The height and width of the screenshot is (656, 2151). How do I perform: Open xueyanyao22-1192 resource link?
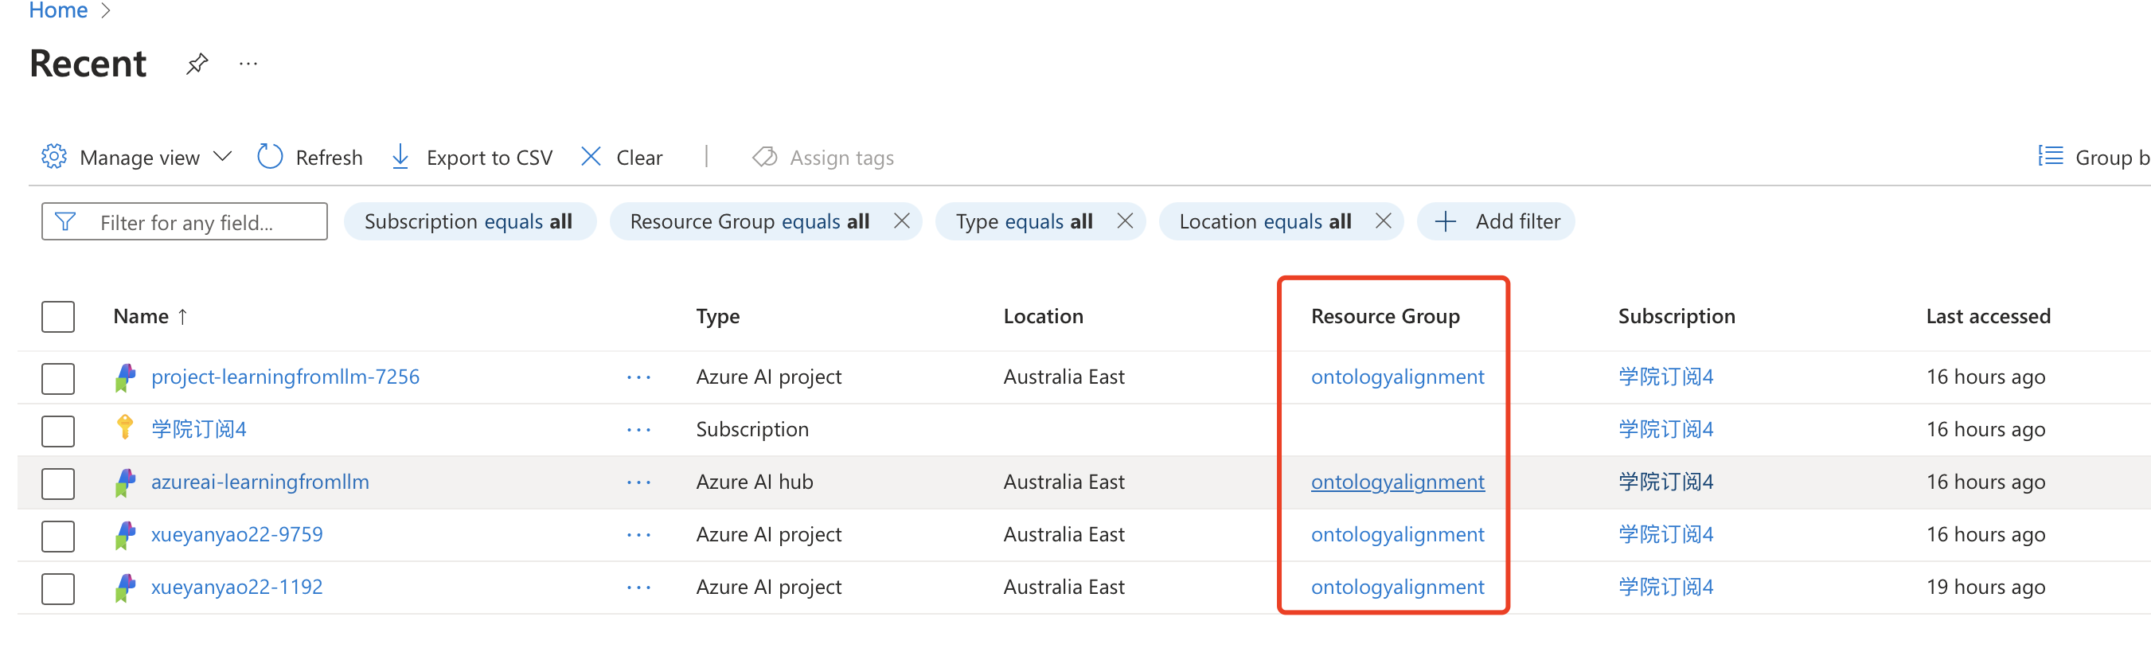pos(236,588)
